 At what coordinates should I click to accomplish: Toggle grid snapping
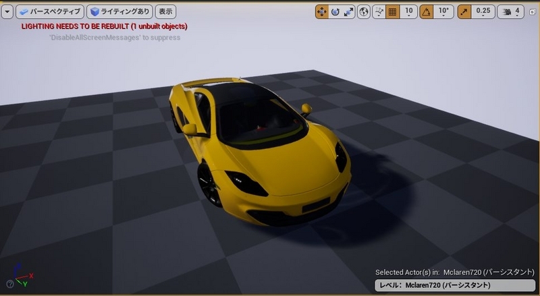pyautogui.click(x=392, y=11)
